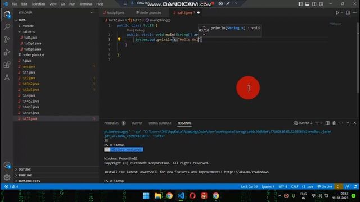Open the Terminal menu
The height and width of the screenshot is (202, 360).
coord(85,4)
